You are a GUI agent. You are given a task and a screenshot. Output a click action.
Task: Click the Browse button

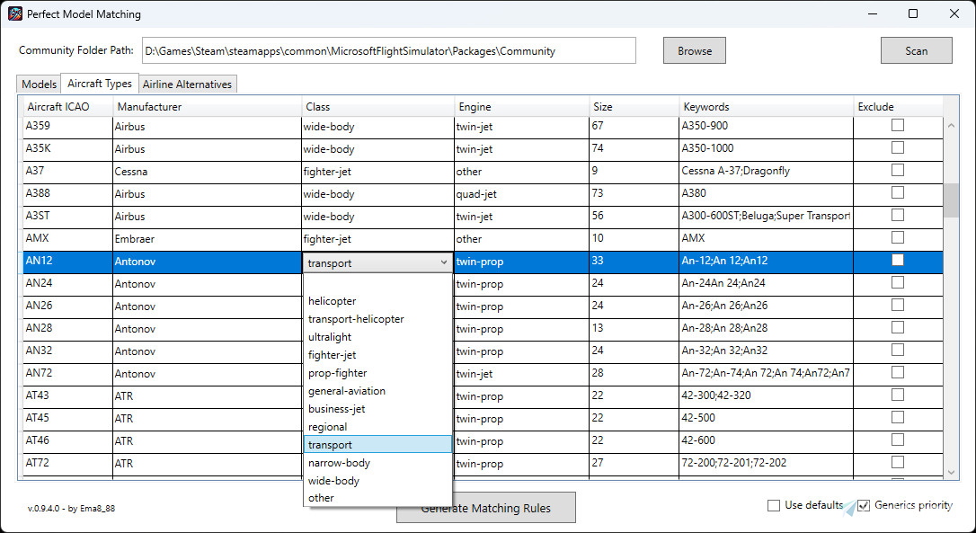click(694, 50)
